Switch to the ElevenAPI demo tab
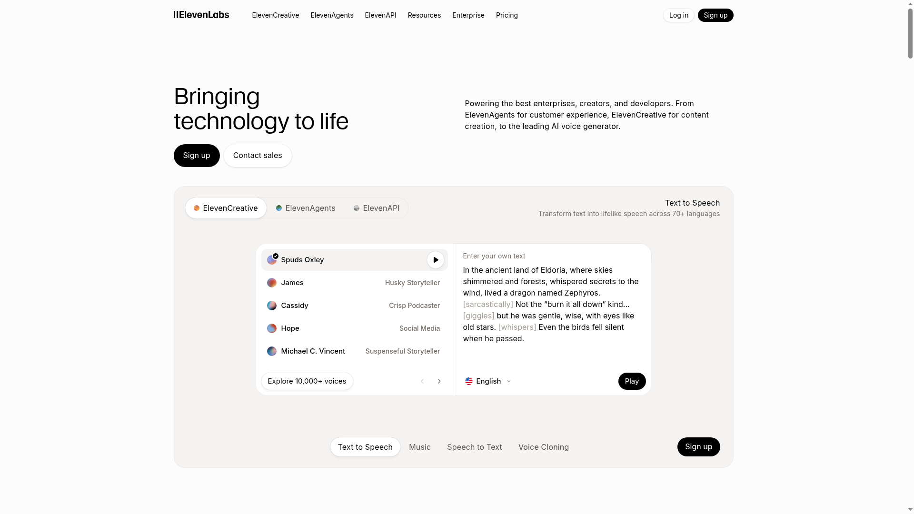This screenshot has height=514, width=914. [x=376, y=208]
